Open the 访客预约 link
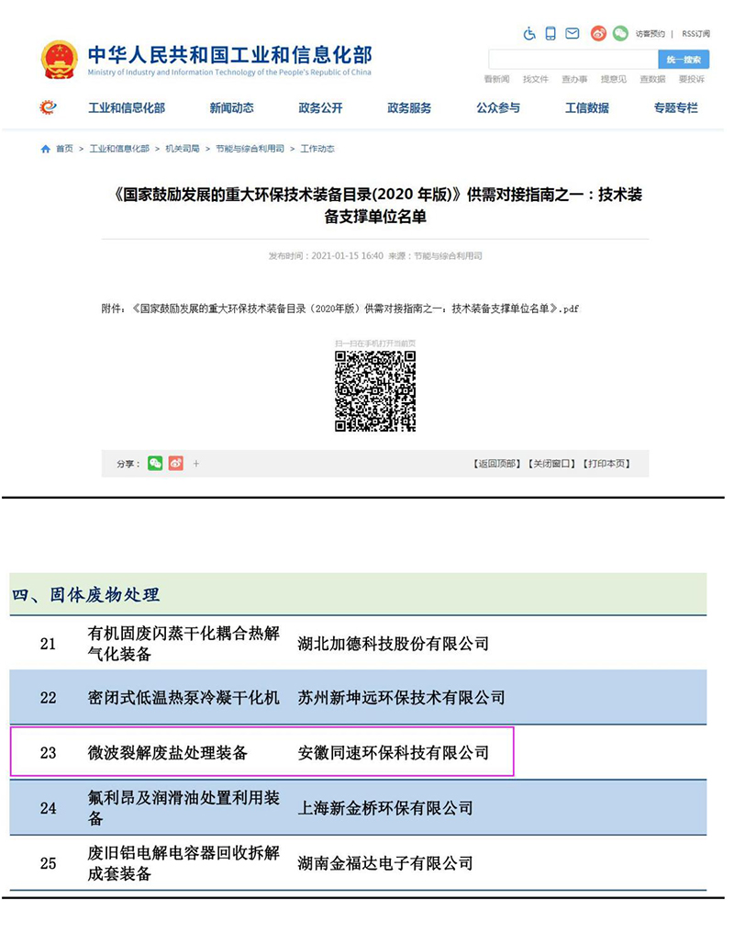This screenshot has height=933, width=734. pyautogui.click(x=651, y=34)
